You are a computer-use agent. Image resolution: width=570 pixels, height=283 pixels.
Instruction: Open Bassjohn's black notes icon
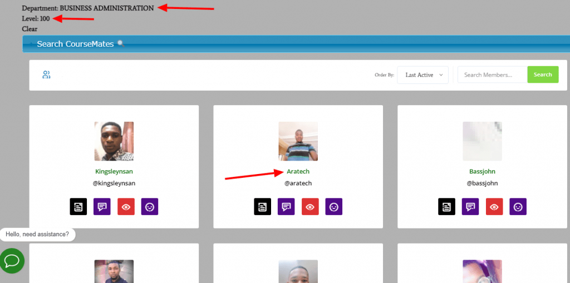tap(447, 207)
